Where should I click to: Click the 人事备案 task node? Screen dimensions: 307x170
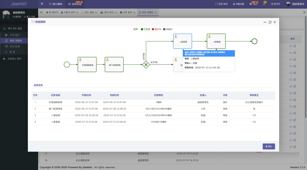click(216, 41)
